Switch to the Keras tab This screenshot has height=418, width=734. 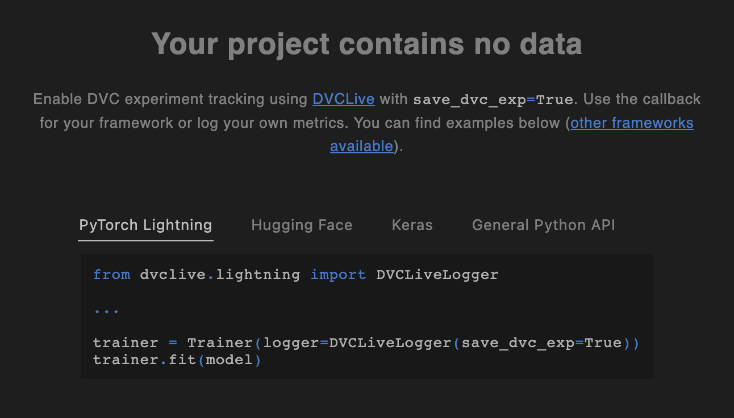412,225
